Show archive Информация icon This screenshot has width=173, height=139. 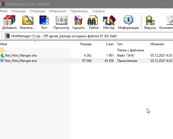tap(128, 20)
